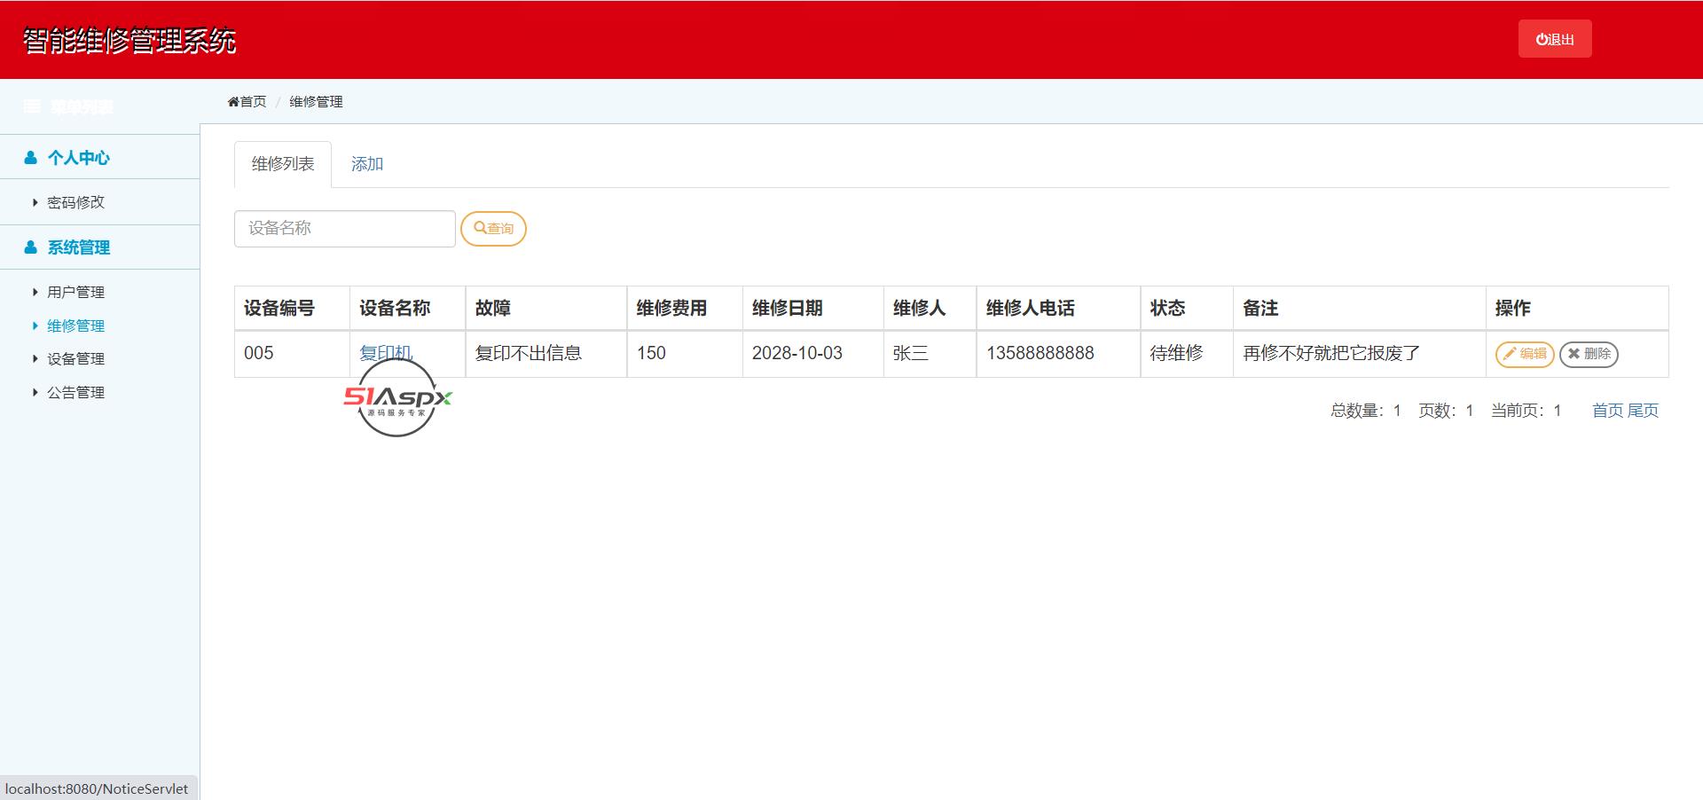Open 设备管理 in the sidebar
Screen dimensions: 1703x800
75,358
